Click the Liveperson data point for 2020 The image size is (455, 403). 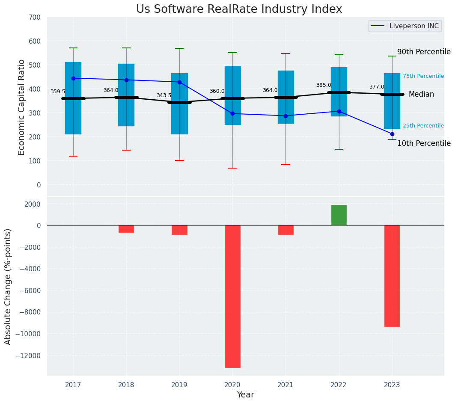232,114
